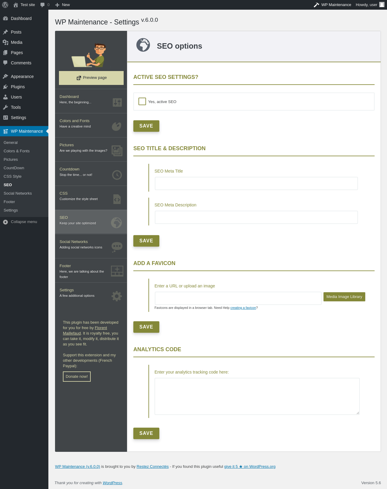Image resolution: width=387 pixels, height=489 pixels.
Task: Open CSS Style submenu item
Action: 13,176
